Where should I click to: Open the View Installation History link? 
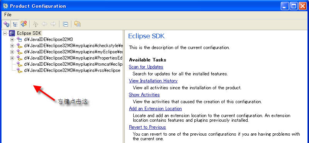(153, 81)
